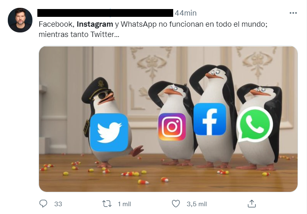Image resolution: width=307 pixels, height=214 pixels.
Task: Click the word WhatsApp in tweet text
Action: pyautogui.click(x=138, y=24)
